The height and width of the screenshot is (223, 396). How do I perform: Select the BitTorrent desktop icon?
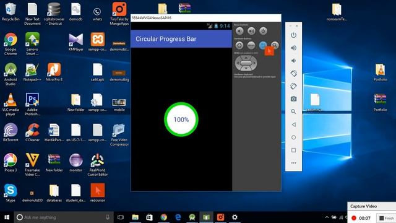point(11,132)
